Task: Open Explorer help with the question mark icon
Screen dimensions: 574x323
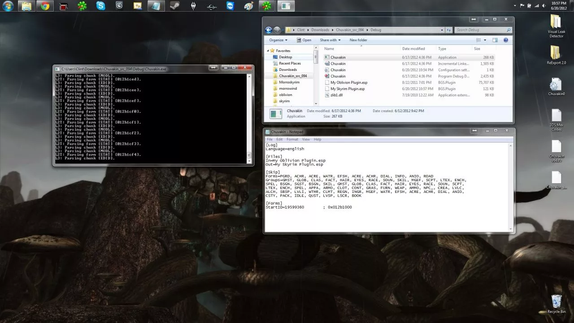Action: (506, 40)
